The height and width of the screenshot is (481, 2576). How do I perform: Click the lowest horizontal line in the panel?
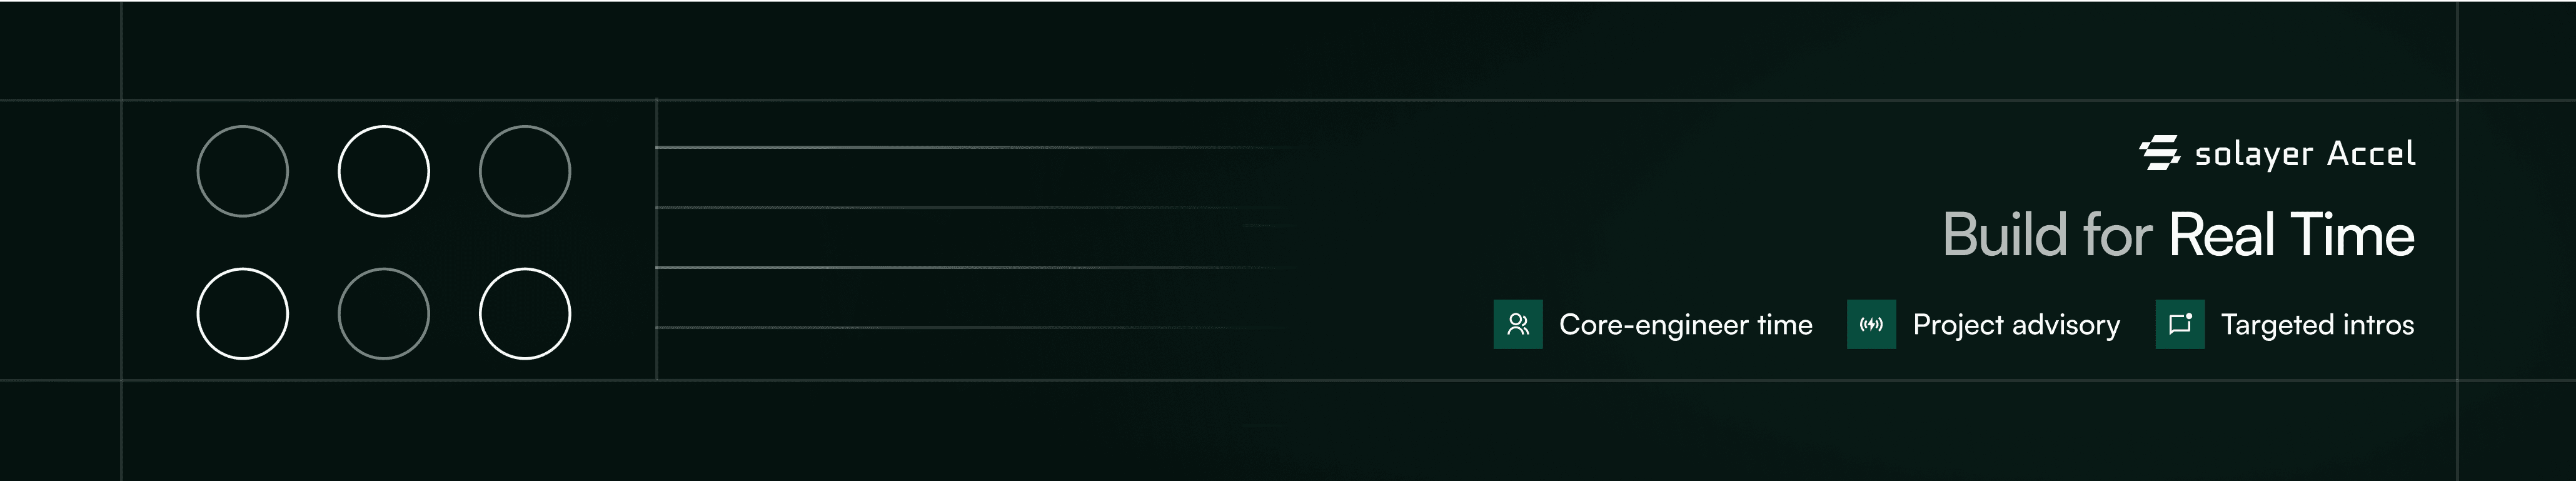coord(950,327)
